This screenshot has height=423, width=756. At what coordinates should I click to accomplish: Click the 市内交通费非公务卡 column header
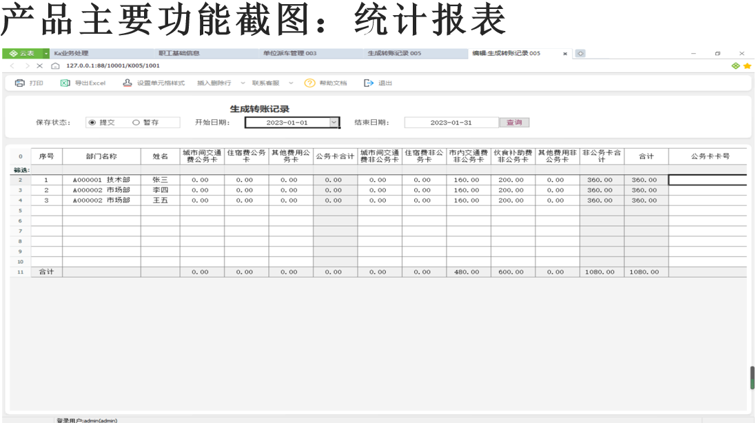(468, 156)
